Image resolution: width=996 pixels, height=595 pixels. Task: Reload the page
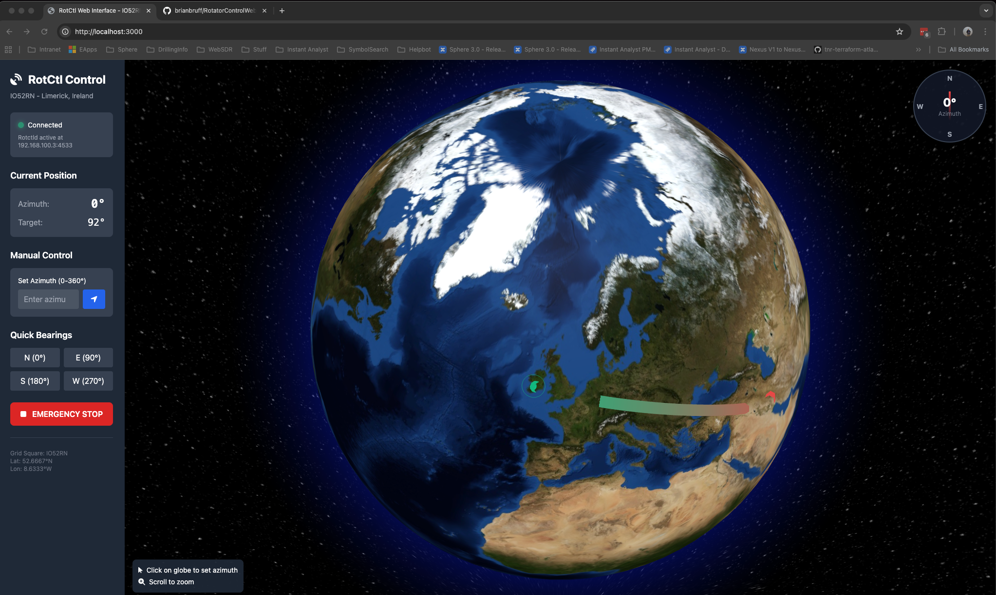pos(44,32)
